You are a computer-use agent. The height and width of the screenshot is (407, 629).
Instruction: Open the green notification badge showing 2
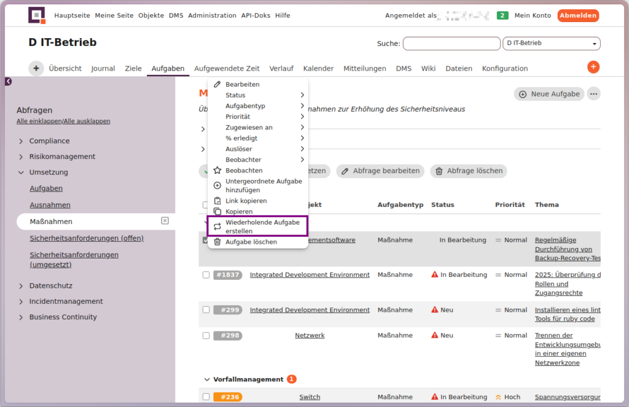502,15
